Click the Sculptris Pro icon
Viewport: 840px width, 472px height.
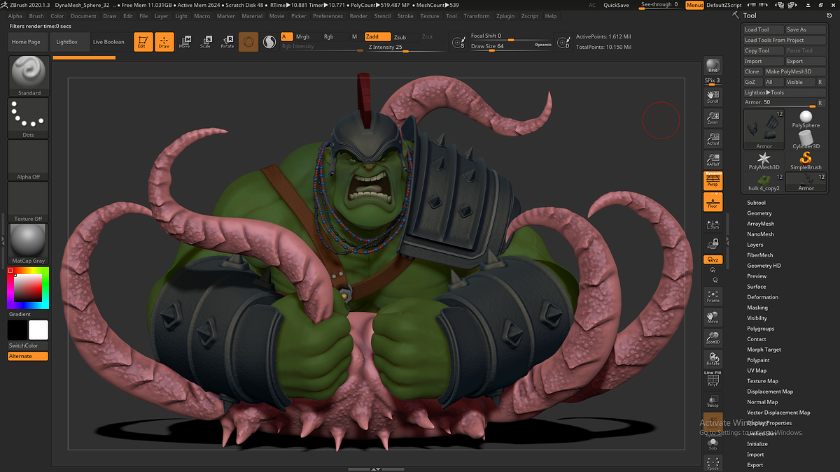point(269,42)
